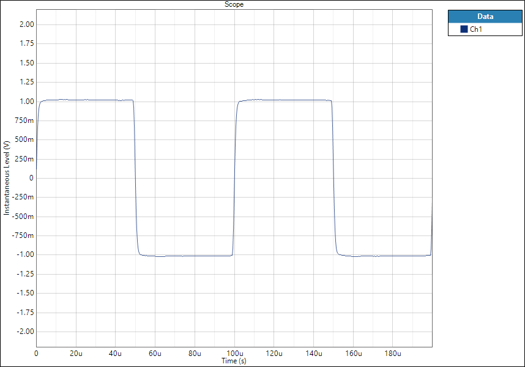Click the 2.00 y-axis value
525x367 pixels.
(x=27, y=24)
